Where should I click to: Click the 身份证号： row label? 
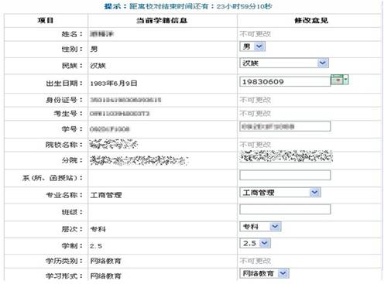[x=64, y=100]
